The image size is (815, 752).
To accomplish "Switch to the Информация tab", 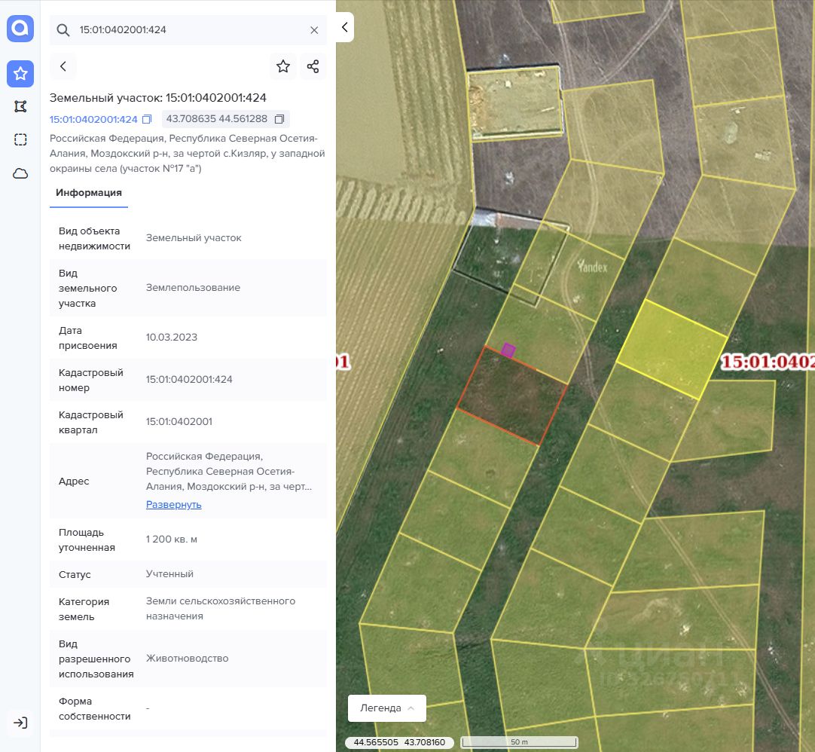I will tap(89, 193).
